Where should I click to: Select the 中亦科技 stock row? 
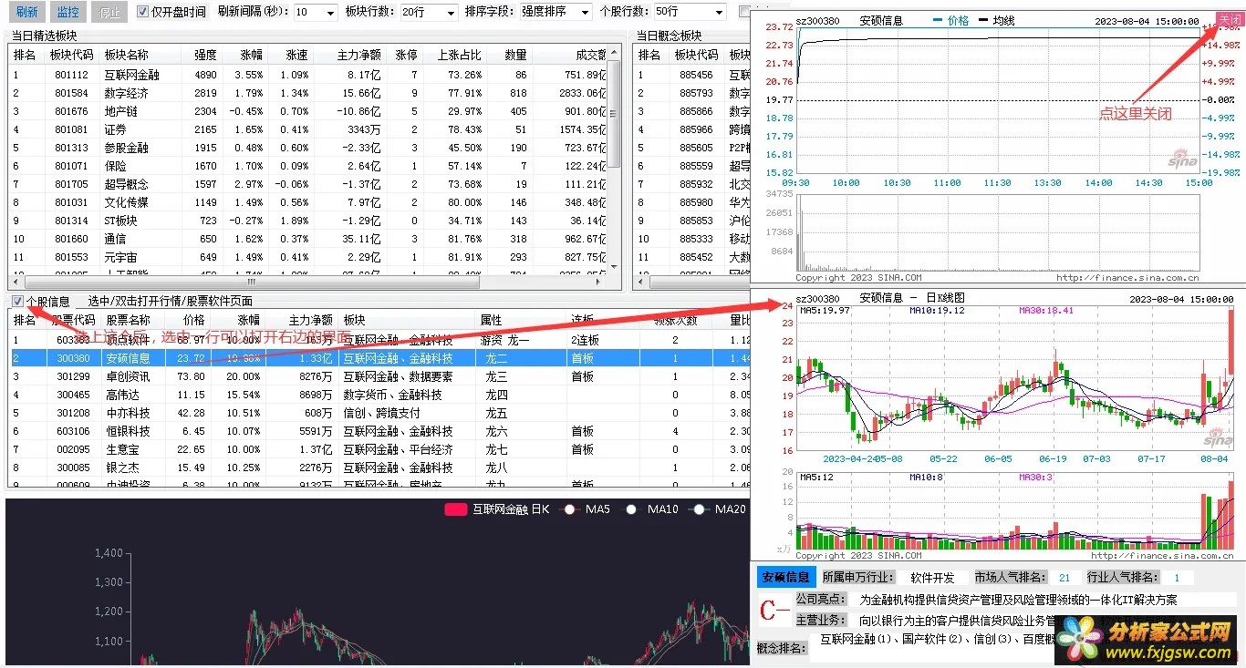pyautogui.click(x=380, y=413)
